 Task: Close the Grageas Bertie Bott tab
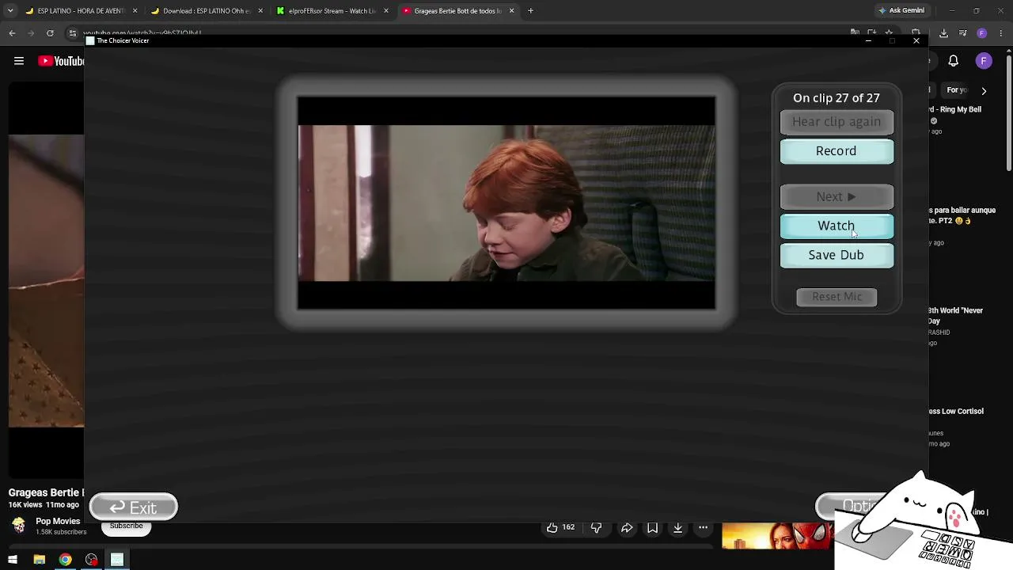(511, 11)
